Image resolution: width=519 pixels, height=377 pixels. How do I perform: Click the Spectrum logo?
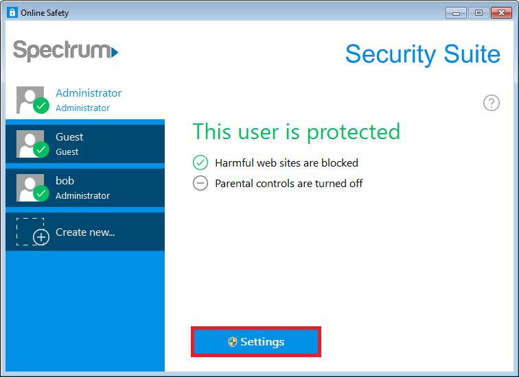click(65, 51)
